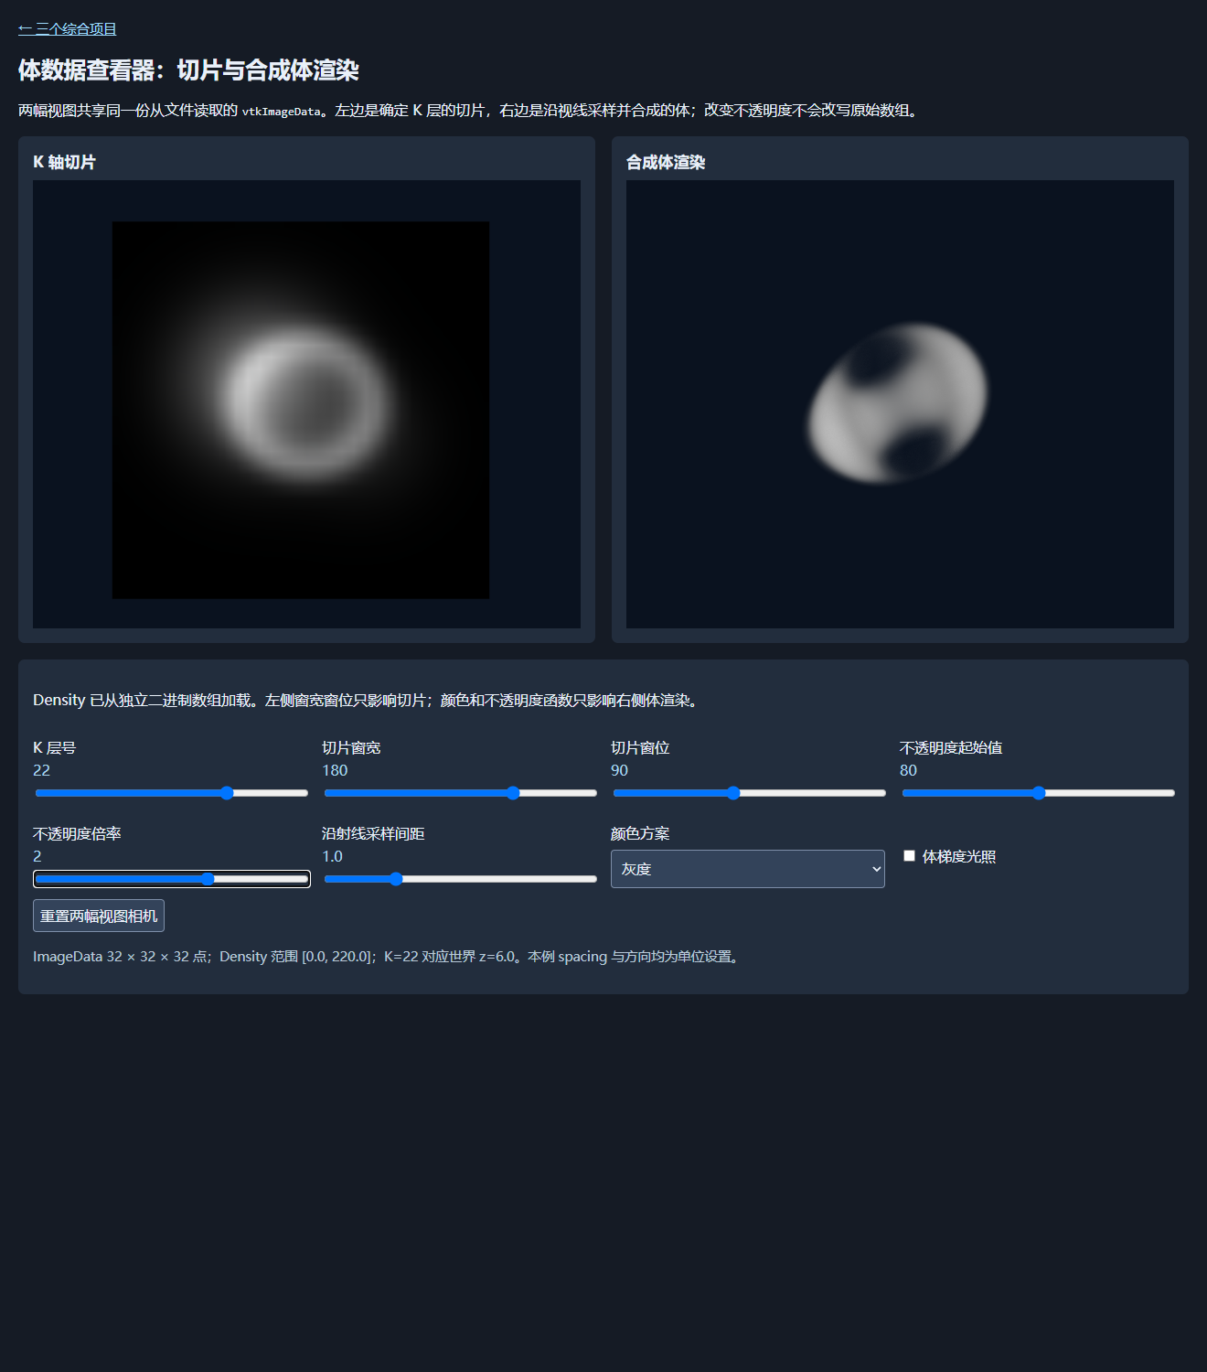Click the K 层号 label
Image resolution: width=1207 pixels, height=1372 pixels.
pos(55,748)
